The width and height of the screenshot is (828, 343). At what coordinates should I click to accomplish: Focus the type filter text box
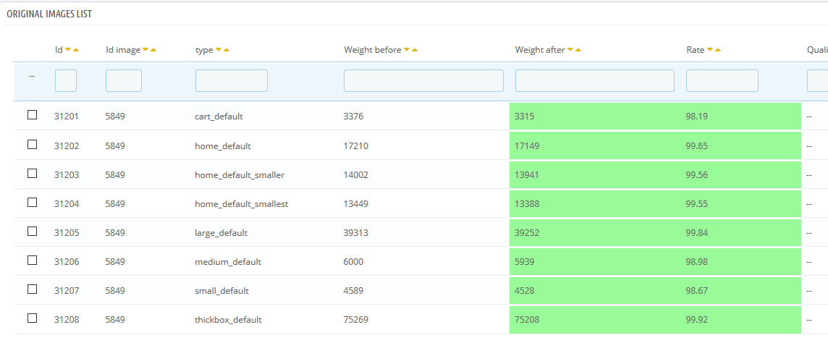coord(232,80)
